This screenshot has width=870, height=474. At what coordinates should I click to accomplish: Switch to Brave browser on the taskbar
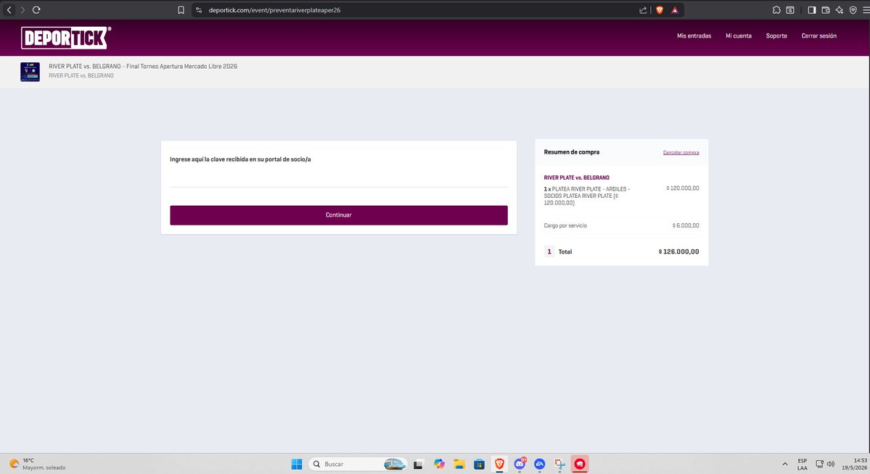(x=499, y=464)
